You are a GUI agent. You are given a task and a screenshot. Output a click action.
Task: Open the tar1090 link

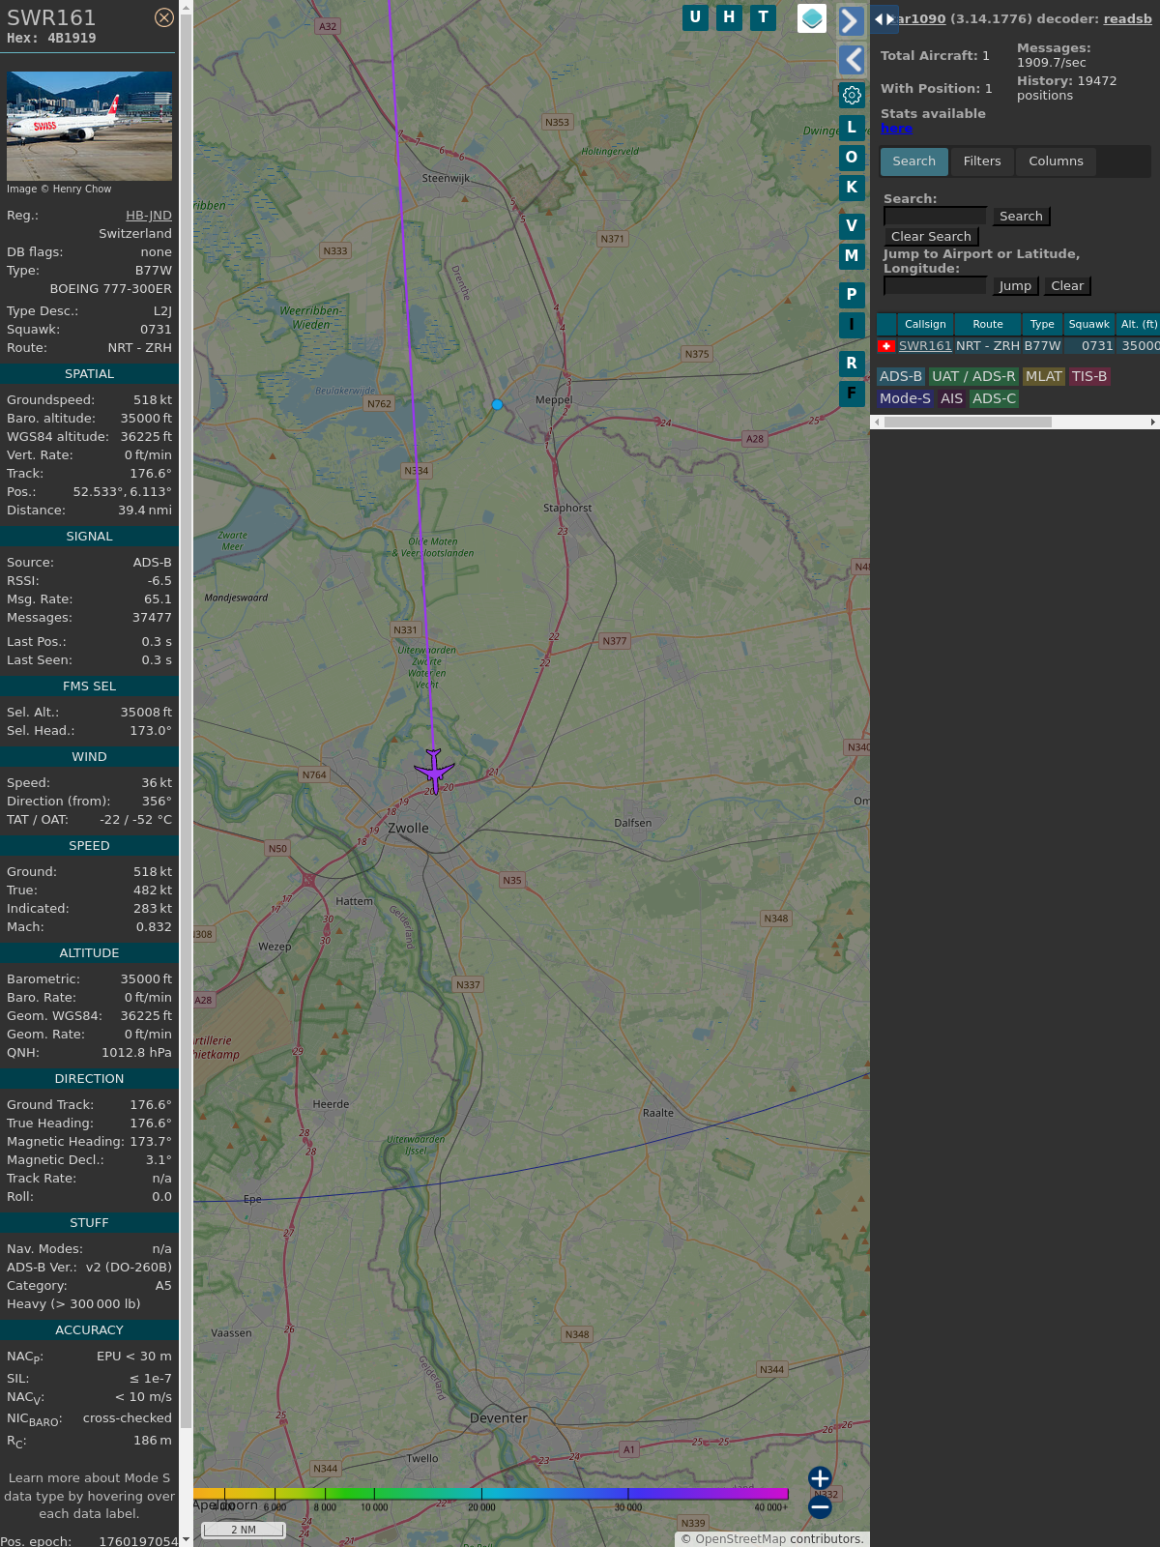920,18
